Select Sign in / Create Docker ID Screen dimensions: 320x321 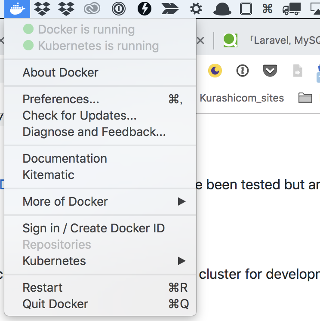coord(100,228)
